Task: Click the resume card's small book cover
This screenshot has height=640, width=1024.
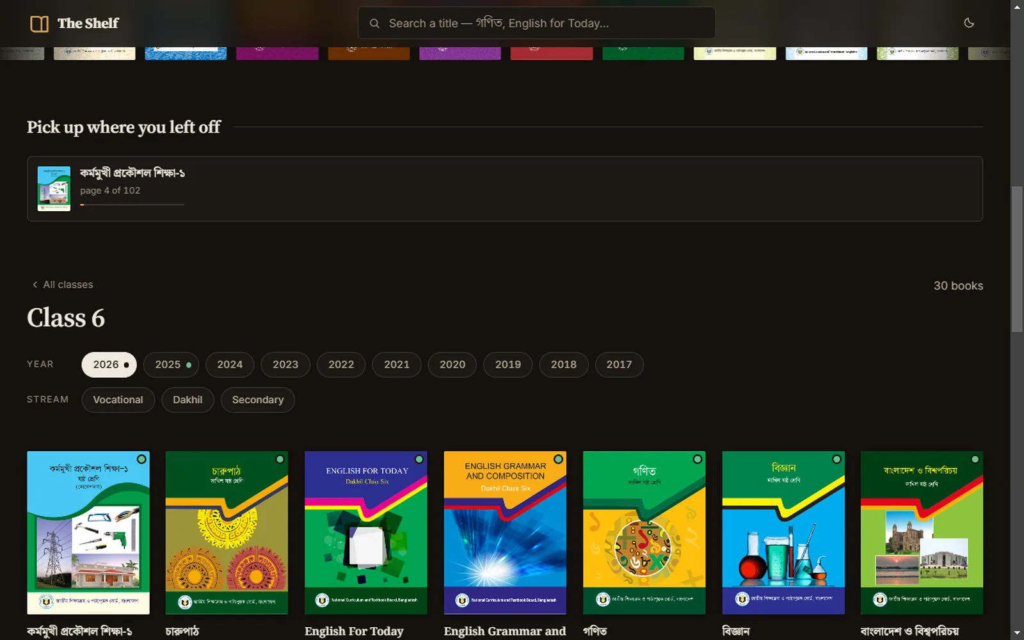Action: click(54, 189)
